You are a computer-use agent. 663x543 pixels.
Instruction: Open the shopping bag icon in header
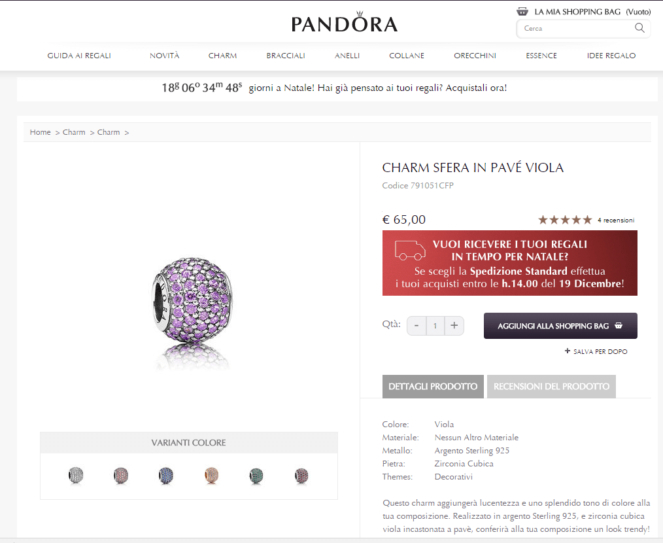(x=522, y=11)
